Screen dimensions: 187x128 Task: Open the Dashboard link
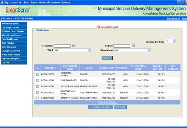(174, 18)
